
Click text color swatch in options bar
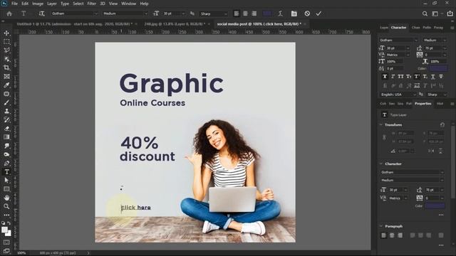pyautogui.click(x=267, y=14)
